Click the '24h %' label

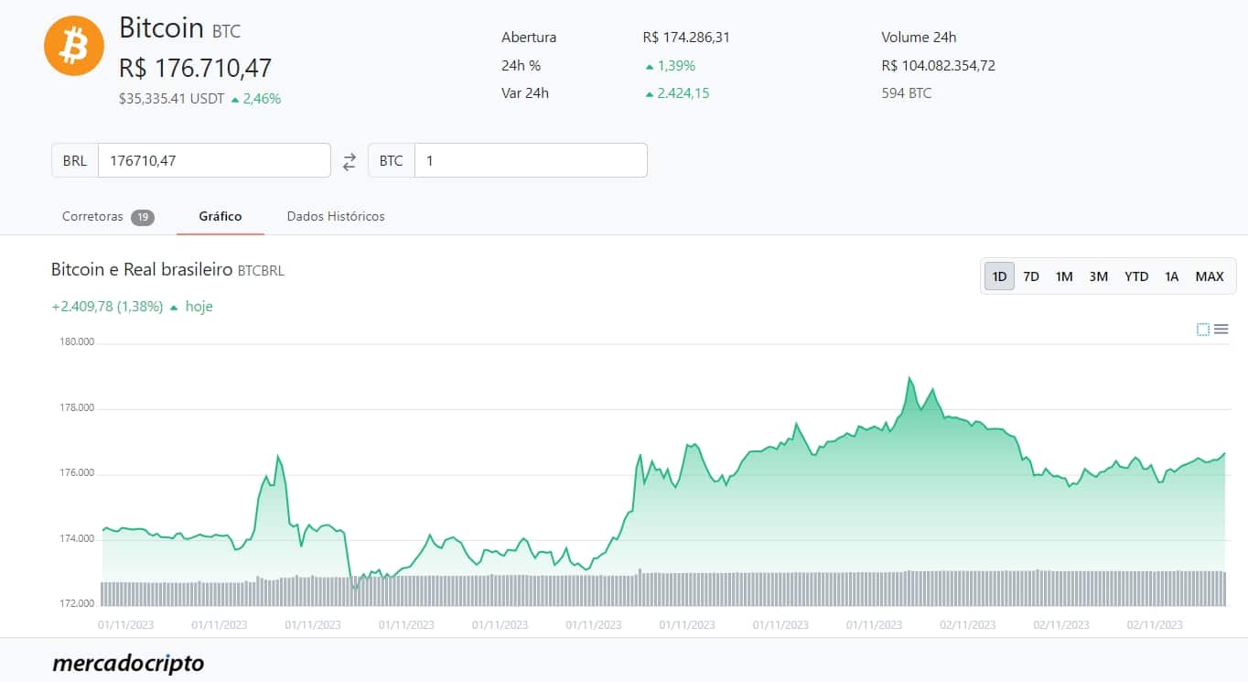click(522, 66)
